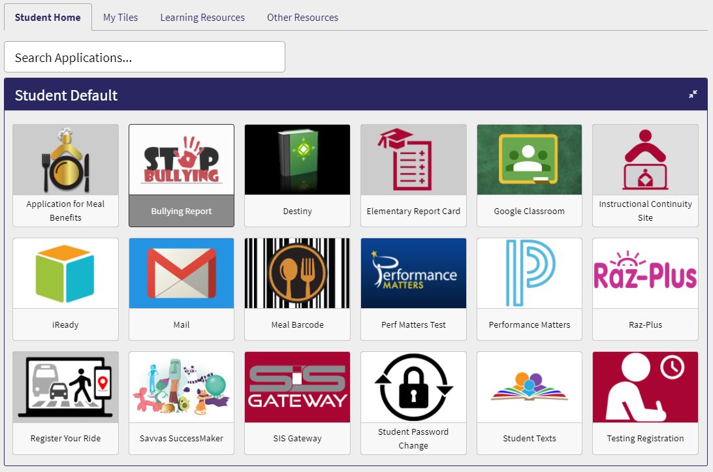Click the Testing Registration label

pos(645,439)
